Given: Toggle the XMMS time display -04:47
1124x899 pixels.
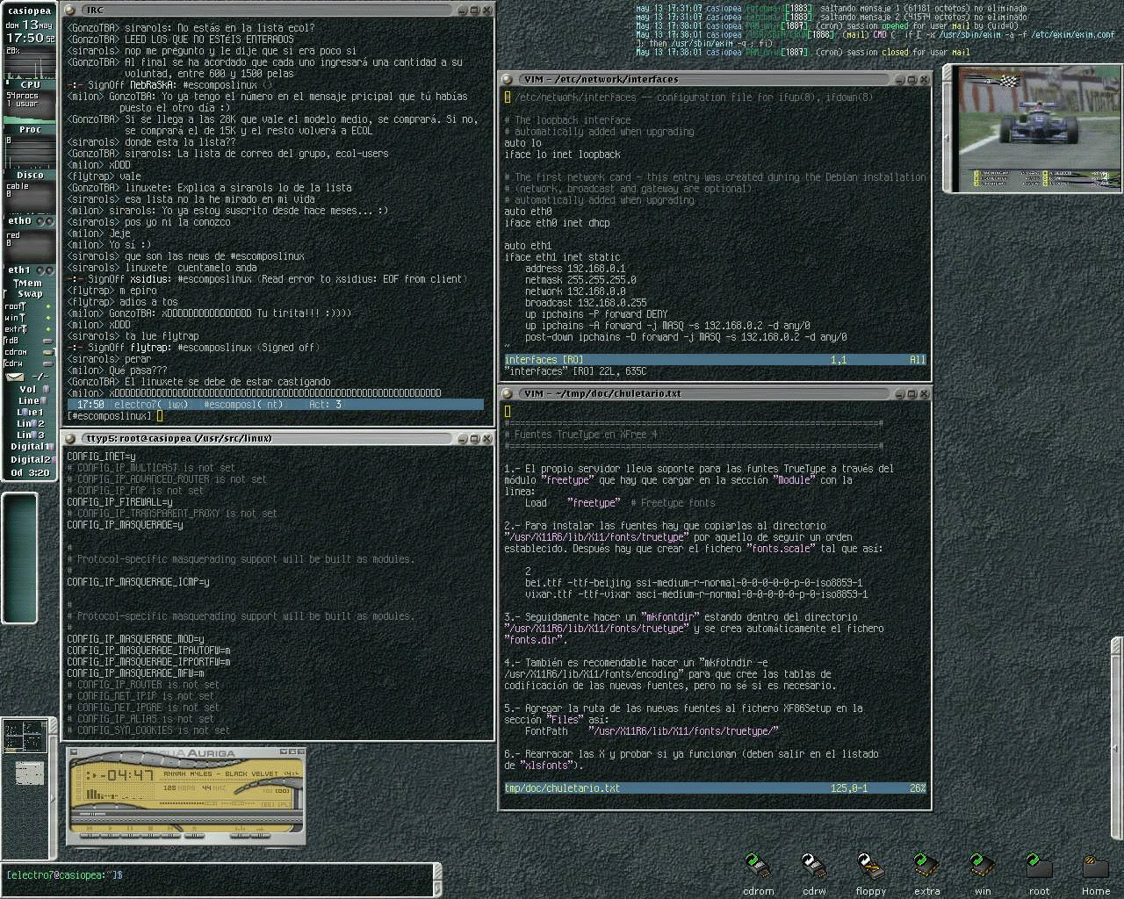Looking at the screenshot, I should coord(126,776).
